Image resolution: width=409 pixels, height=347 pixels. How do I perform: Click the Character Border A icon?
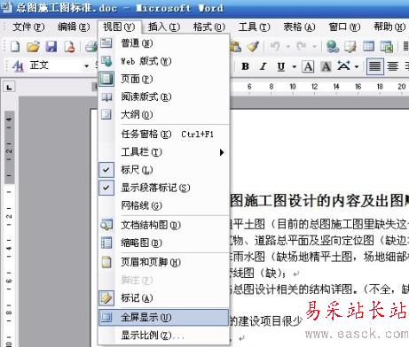(308, 66)
